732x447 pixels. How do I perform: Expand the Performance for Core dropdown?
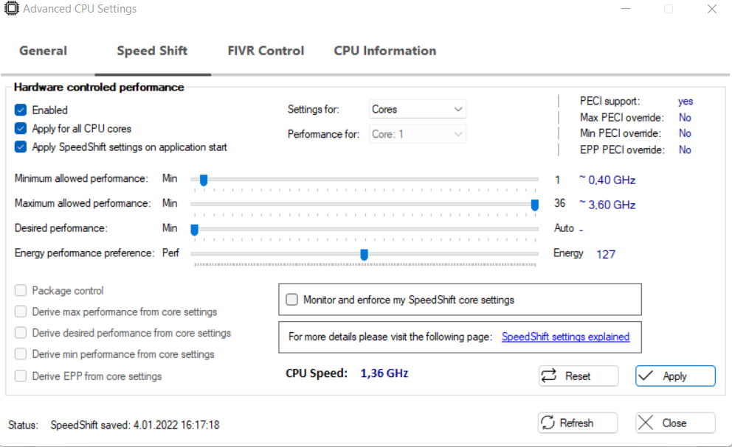tap(418, 134)
